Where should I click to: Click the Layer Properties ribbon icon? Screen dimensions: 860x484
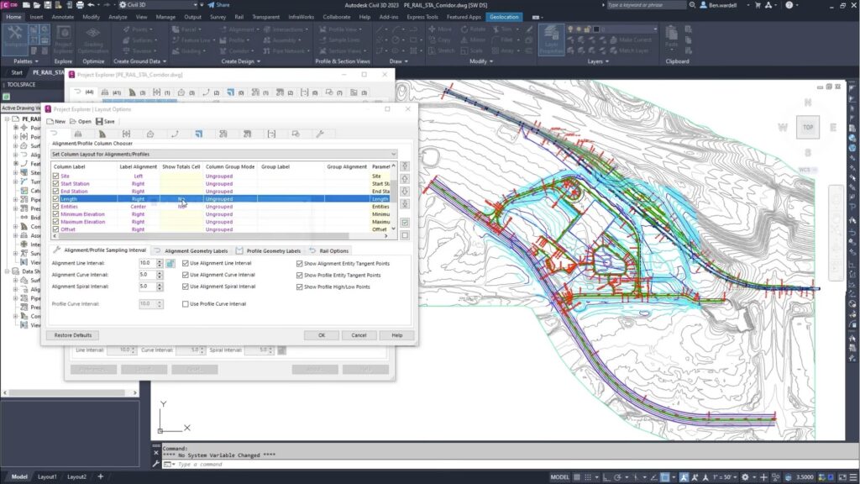[x=551, y=39]
